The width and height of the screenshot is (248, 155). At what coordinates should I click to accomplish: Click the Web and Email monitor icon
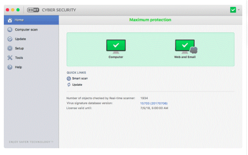pos(186,46)
